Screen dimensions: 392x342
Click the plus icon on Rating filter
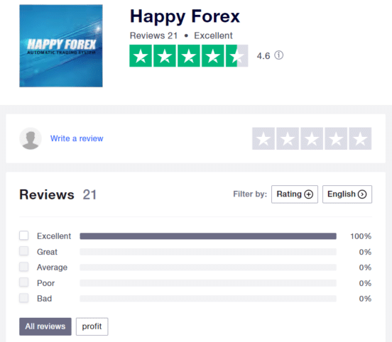pyautogui.click(x=308, y=194)
